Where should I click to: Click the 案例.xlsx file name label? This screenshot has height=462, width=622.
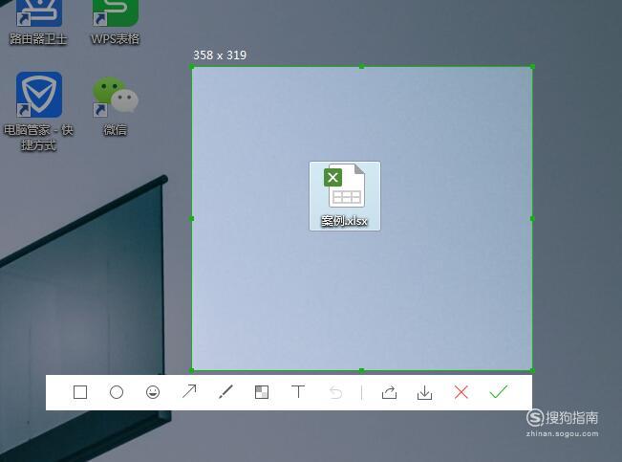coord(344,221)
